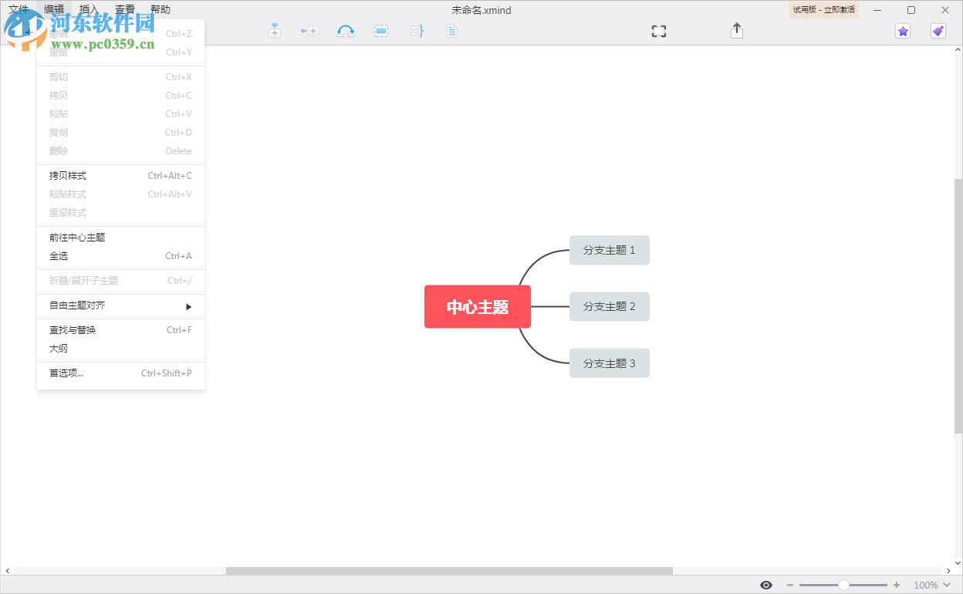The height and width of the screenshot is (594, 963).
Task: Click the insert topic toolbar icon
Action: (x=274, y=31)
